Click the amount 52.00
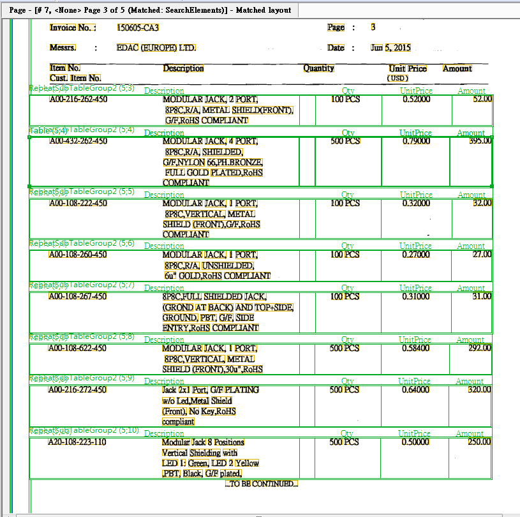Image resolution: width=520 pixels, height=517 pixels. [x=482, y=99]
